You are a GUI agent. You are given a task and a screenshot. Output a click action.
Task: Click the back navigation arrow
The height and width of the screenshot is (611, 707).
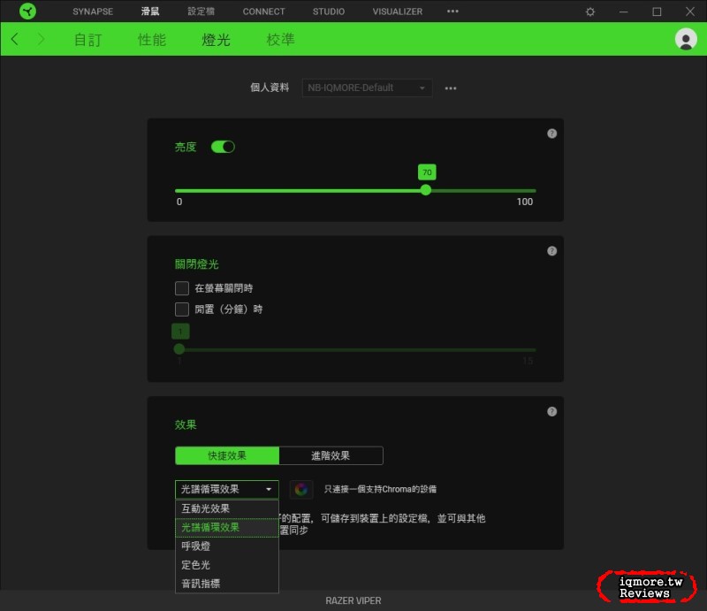tap(15, 40)
